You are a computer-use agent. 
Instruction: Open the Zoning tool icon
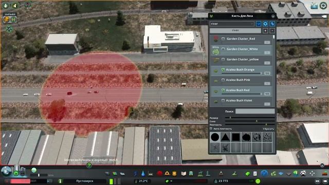[x=115, y=174]
